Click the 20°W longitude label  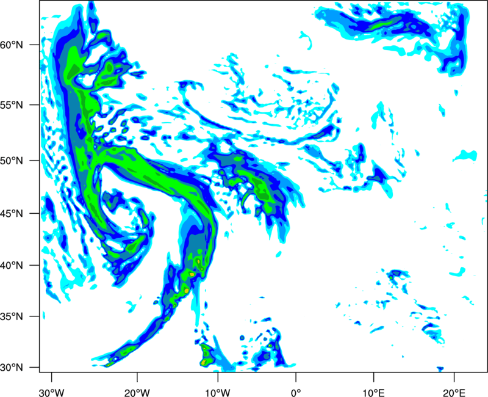137,393
